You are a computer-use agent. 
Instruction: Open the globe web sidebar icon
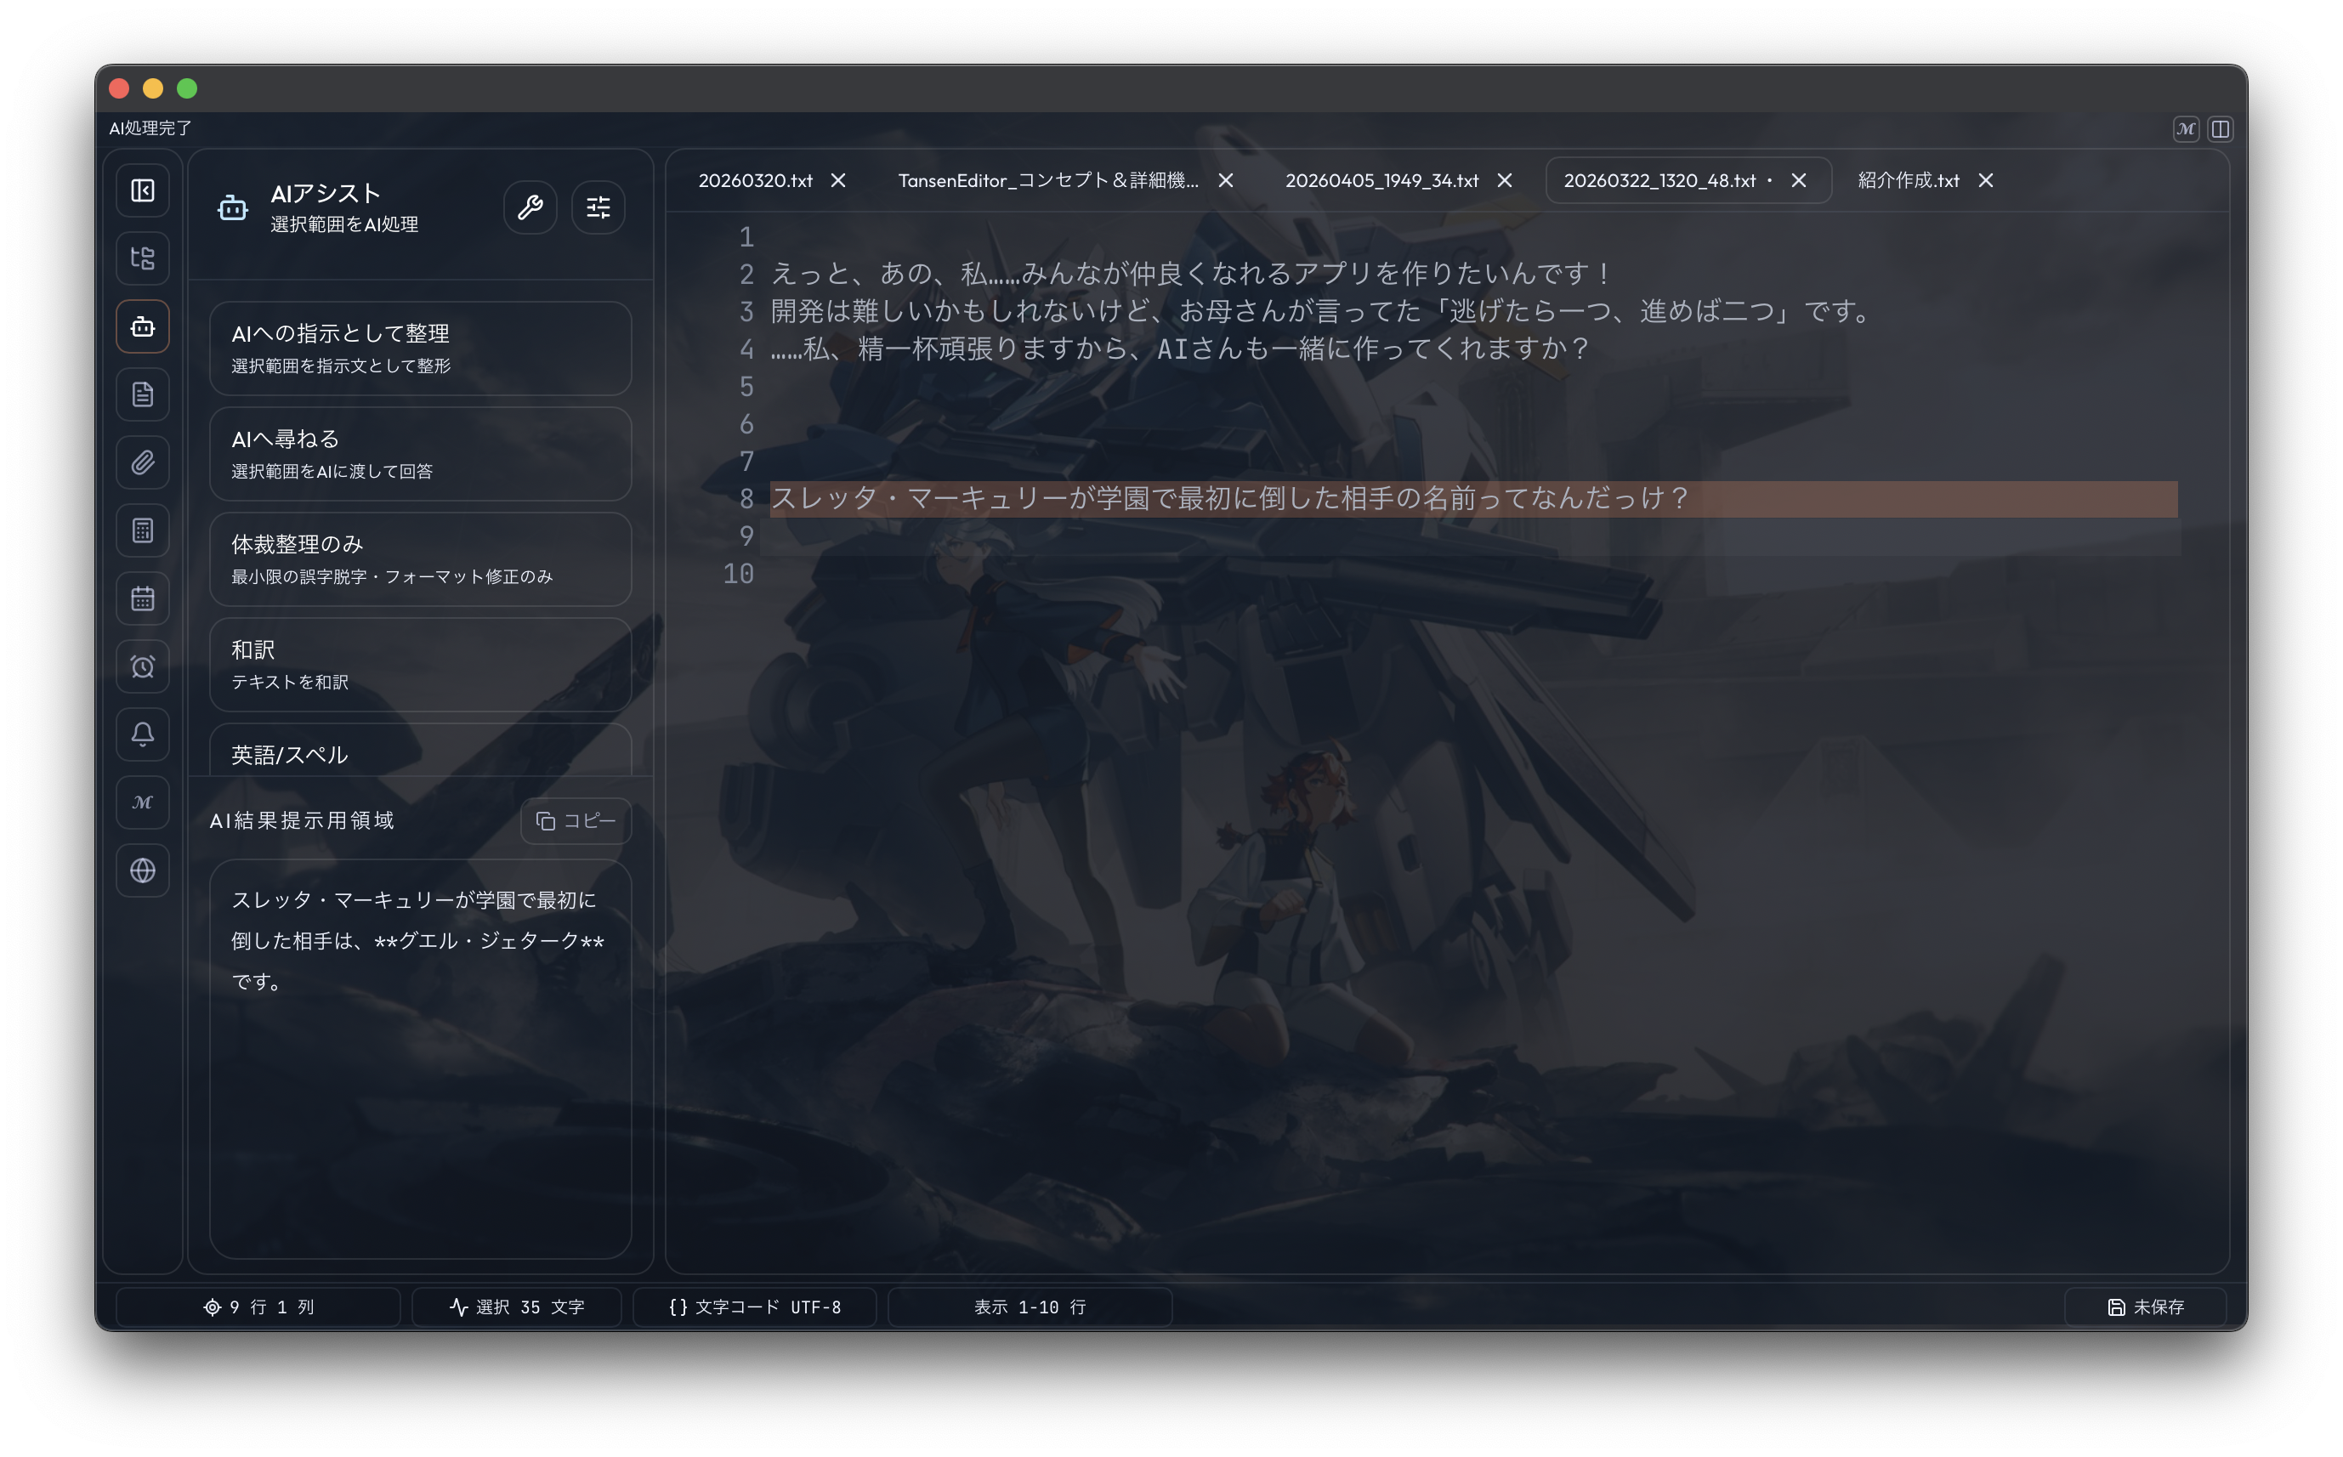(143, 871)
